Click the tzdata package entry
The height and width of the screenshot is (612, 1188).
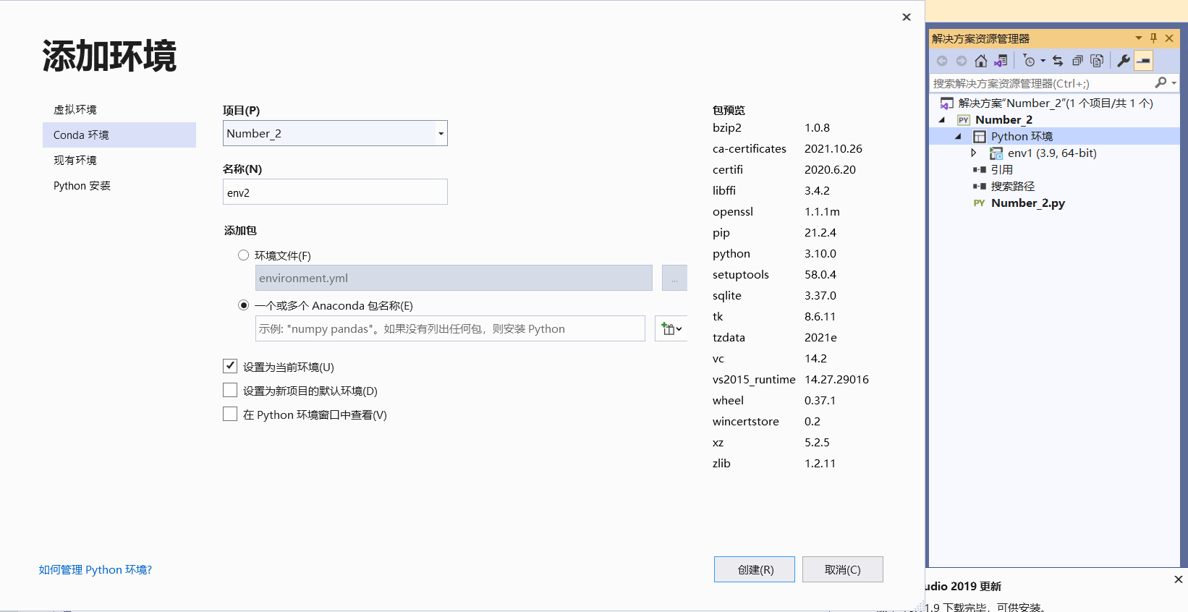click(x=729, y=338)
